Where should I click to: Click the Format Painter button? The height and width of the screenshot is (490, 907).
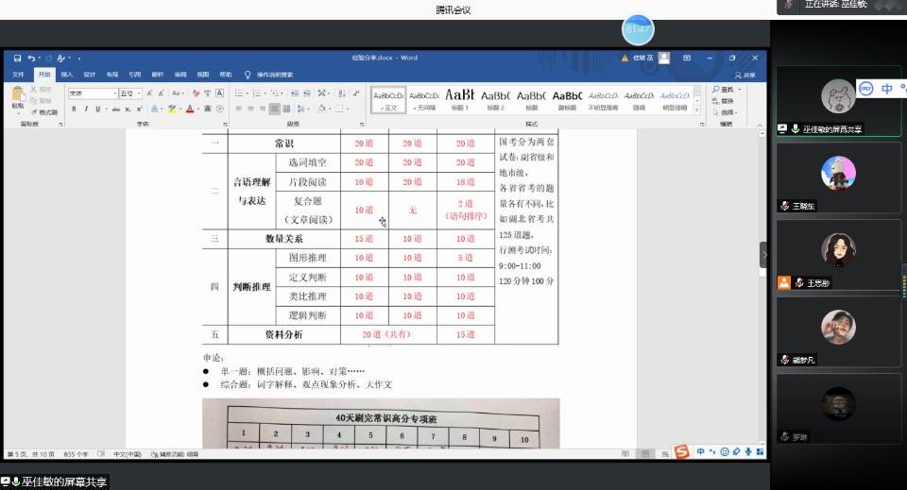pos(44,112)
